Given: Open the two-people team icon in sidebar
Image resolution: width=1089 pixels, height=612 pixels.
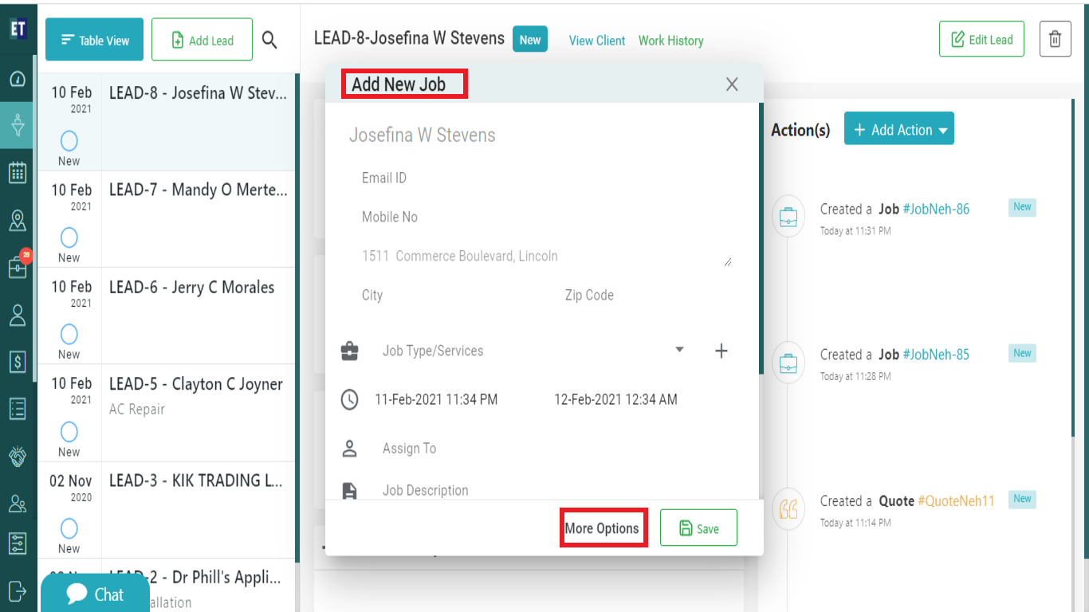Looking at the screenshot, I should tap(18, 503).
